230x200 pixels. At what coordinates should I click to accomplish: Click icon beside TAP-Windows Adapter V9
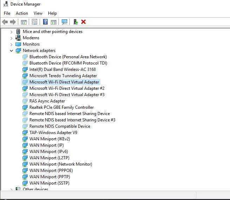pyautogui.click(x=25, y=133)
